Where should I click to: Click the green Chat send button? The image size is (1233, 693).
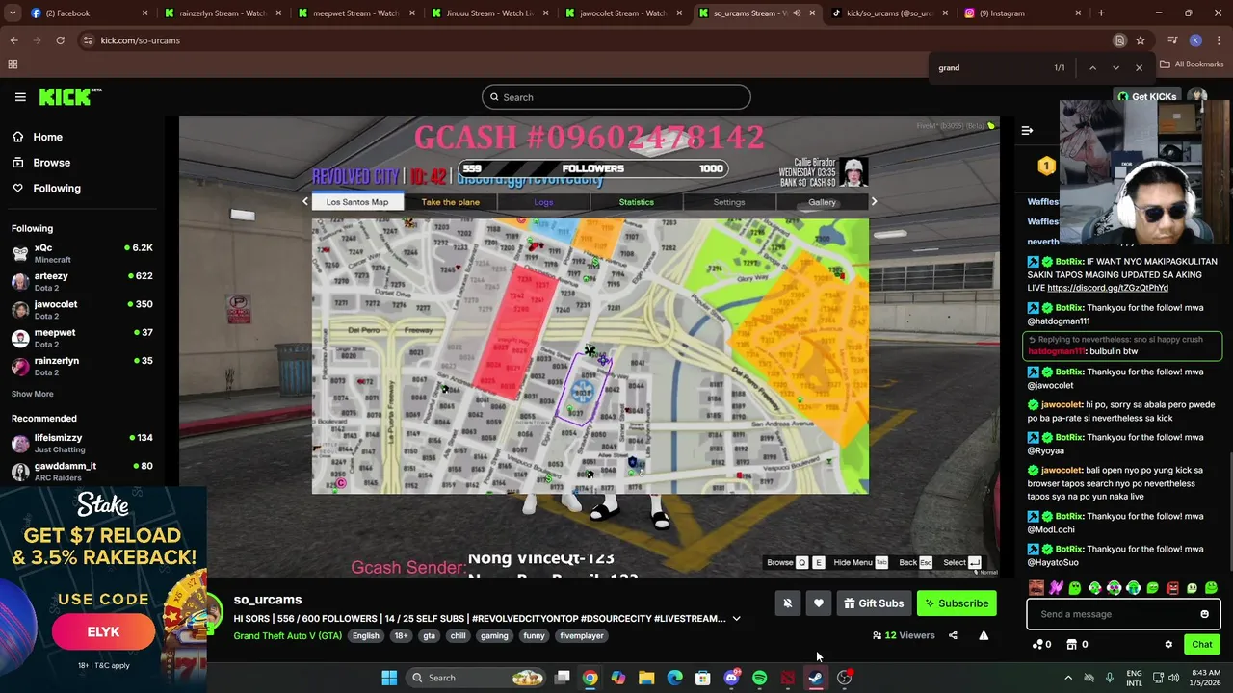coord(1201,645)
